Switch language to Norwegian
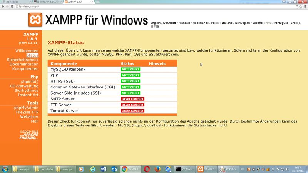 (x=243, y=23)
